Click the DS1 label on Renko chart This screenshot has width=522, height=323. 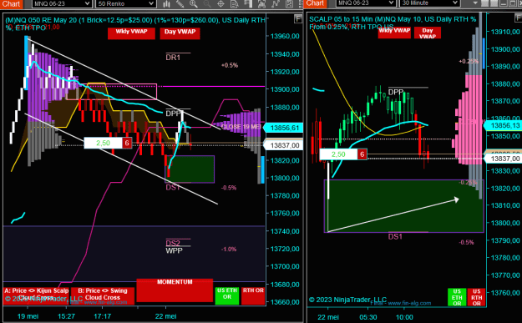click(173, 188)
